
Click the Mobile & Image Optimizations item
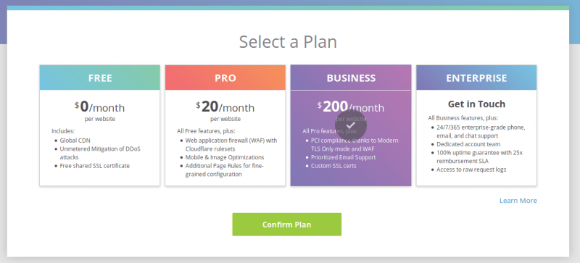(225, 157)
